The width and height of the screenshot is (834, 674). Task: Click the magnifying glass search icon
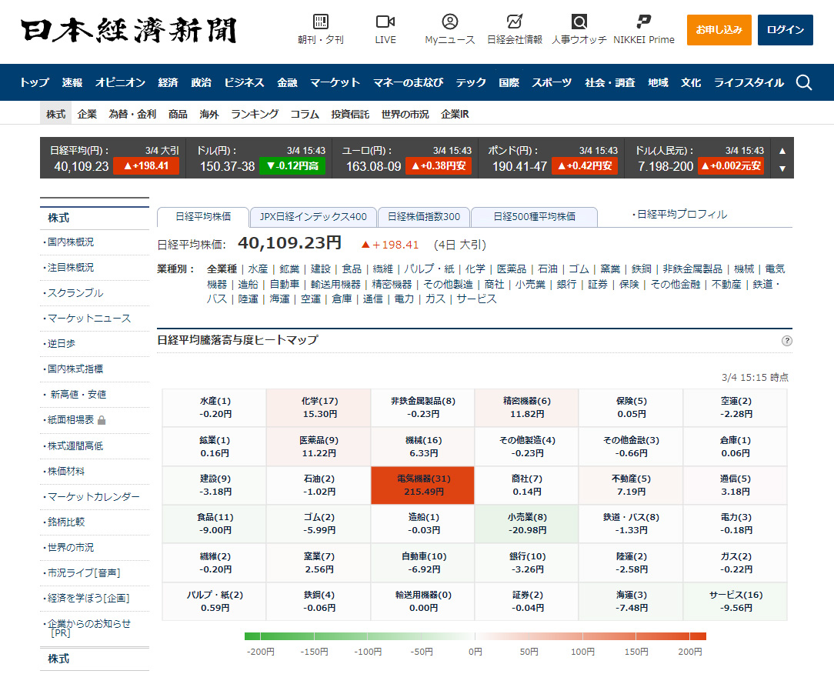click(x=804, y=82)
